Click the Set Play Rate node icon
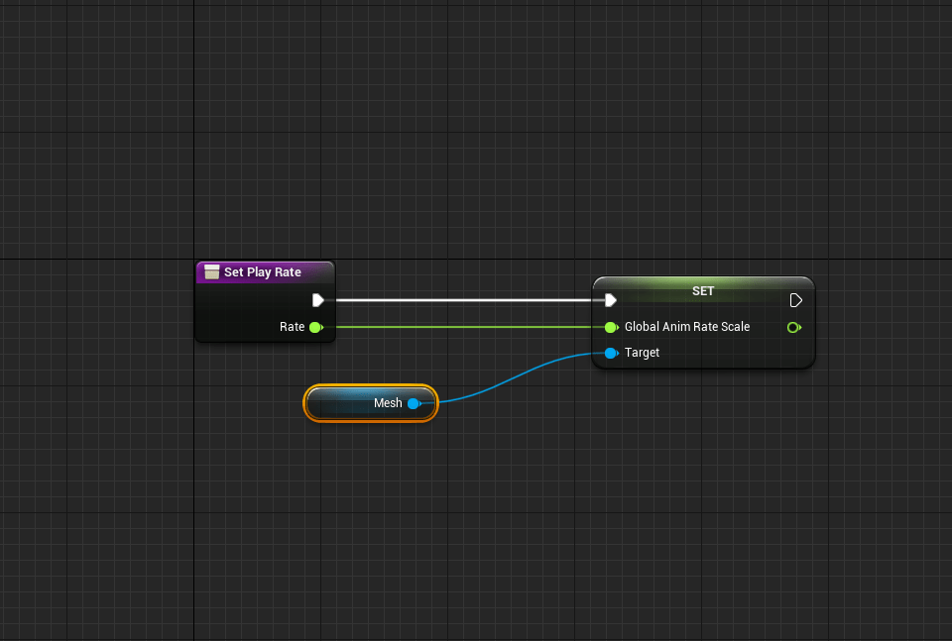This screenshot has width=952, height=641. [x=211, y=272]
